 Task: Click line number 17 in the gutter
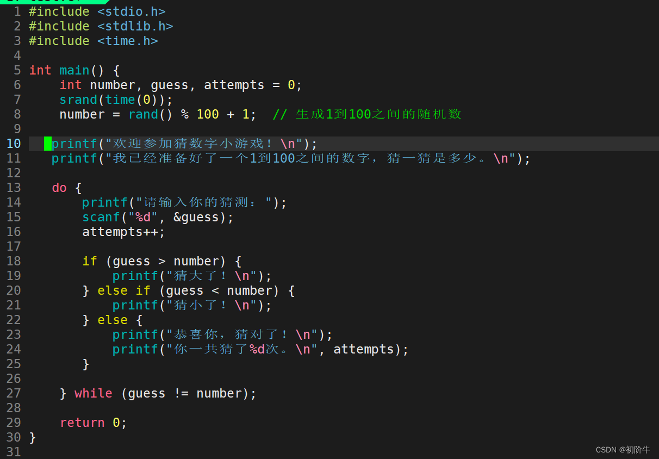pyautogui.click(x=14, y=246)
